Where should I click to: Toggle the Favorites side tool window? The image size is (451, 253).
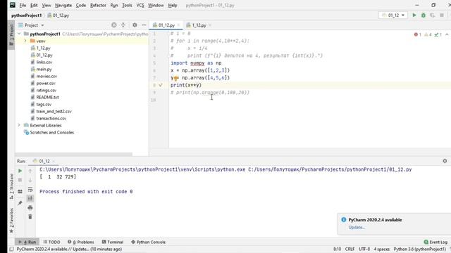11,220
